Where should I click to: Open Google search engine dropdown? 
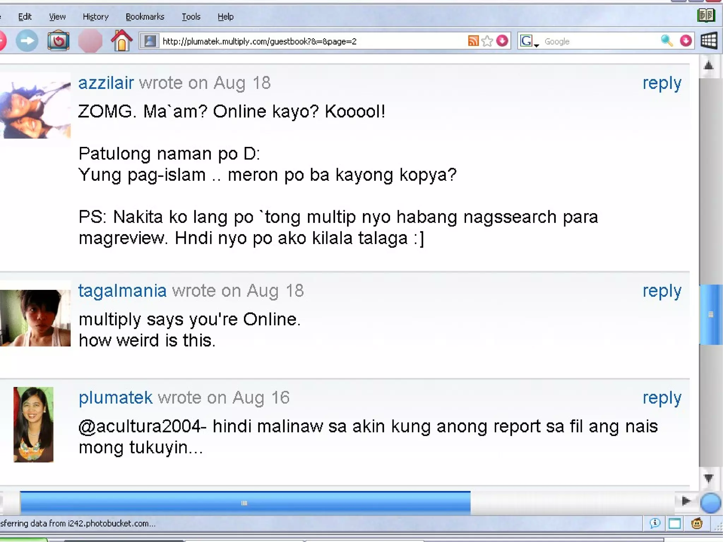point(529,42)
